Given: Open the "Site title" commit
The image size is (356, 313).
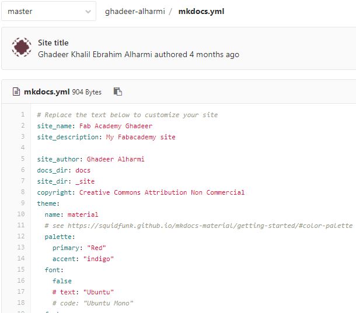Looking at the screenshot, I should (x=53, y=43).
